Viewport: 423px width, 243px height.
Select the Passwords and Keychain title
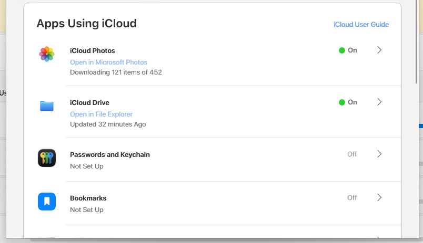click(x=110, y=155)
